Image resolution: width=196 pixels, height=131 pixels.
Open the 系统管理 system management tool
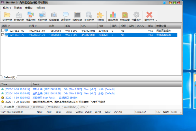(x=42, y=16)
